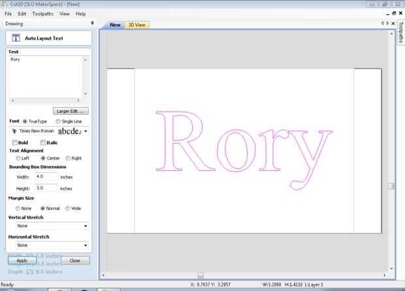Click the Larger Edit button
Screen dimensions: 405x291
pos(72,111)
